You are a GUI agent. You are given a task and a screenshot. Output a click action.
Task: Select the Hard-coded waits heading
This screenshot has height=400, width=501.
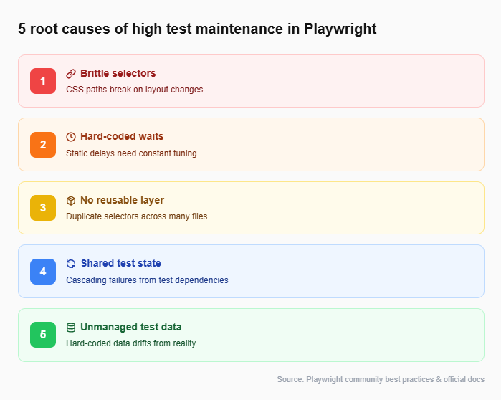click(x=122, y=136)
